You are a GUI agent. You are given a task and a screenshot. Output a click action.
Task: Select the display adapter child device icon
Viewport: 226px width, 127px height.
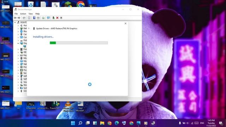(25, 46)
